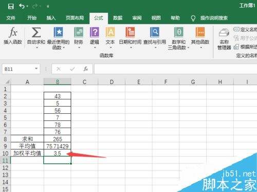Viewport: 257px width, 192px height.
Task: Open the 页面布局 tab
Action: (75, 18)
